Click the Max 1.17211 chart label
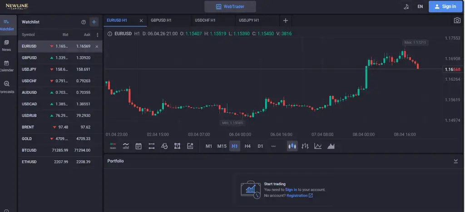 pyautogui.click(x=415, y=43)
